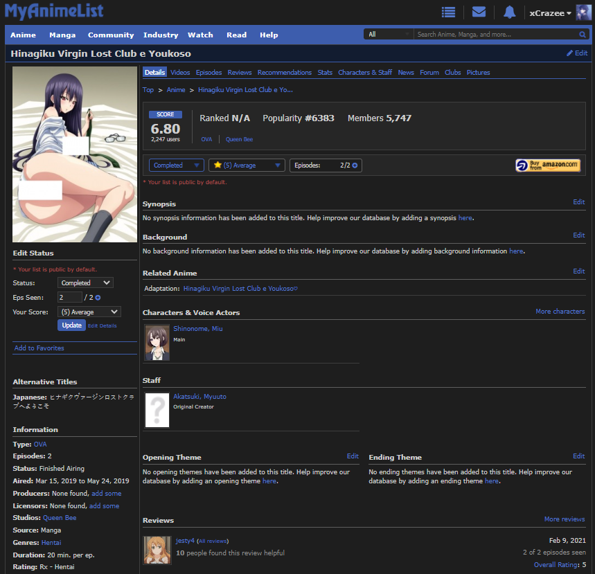Click Hentai genre link
Screen dimensions: 595x574
coord(51,543)
